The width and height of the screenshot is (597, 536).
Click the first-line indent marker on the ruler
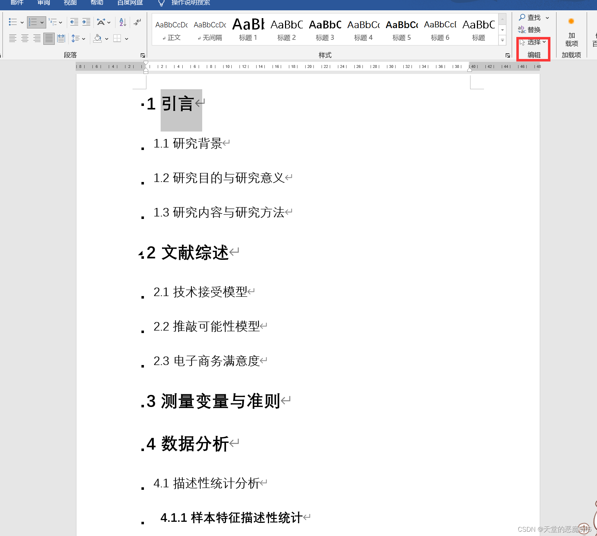(x=146, y=63)
